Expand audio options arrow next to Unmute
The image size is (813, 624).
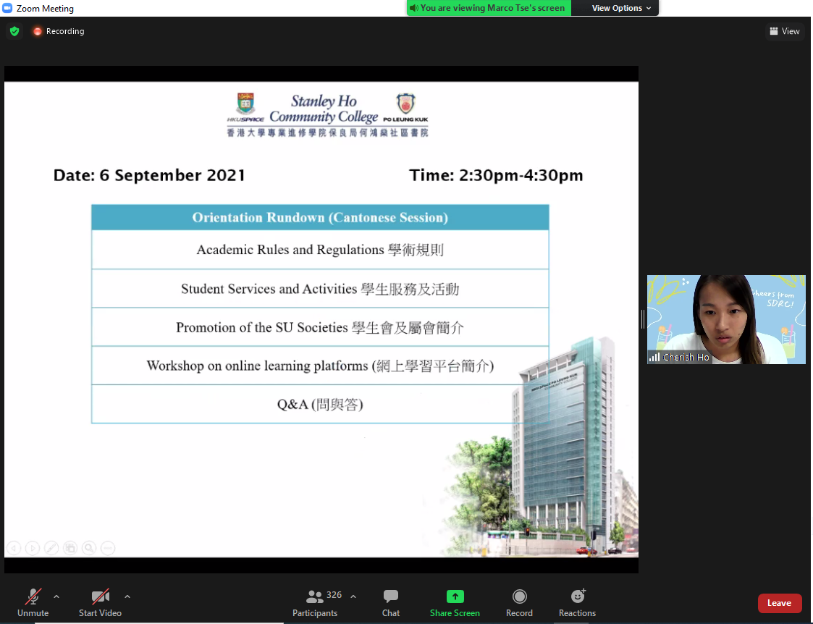56,596
